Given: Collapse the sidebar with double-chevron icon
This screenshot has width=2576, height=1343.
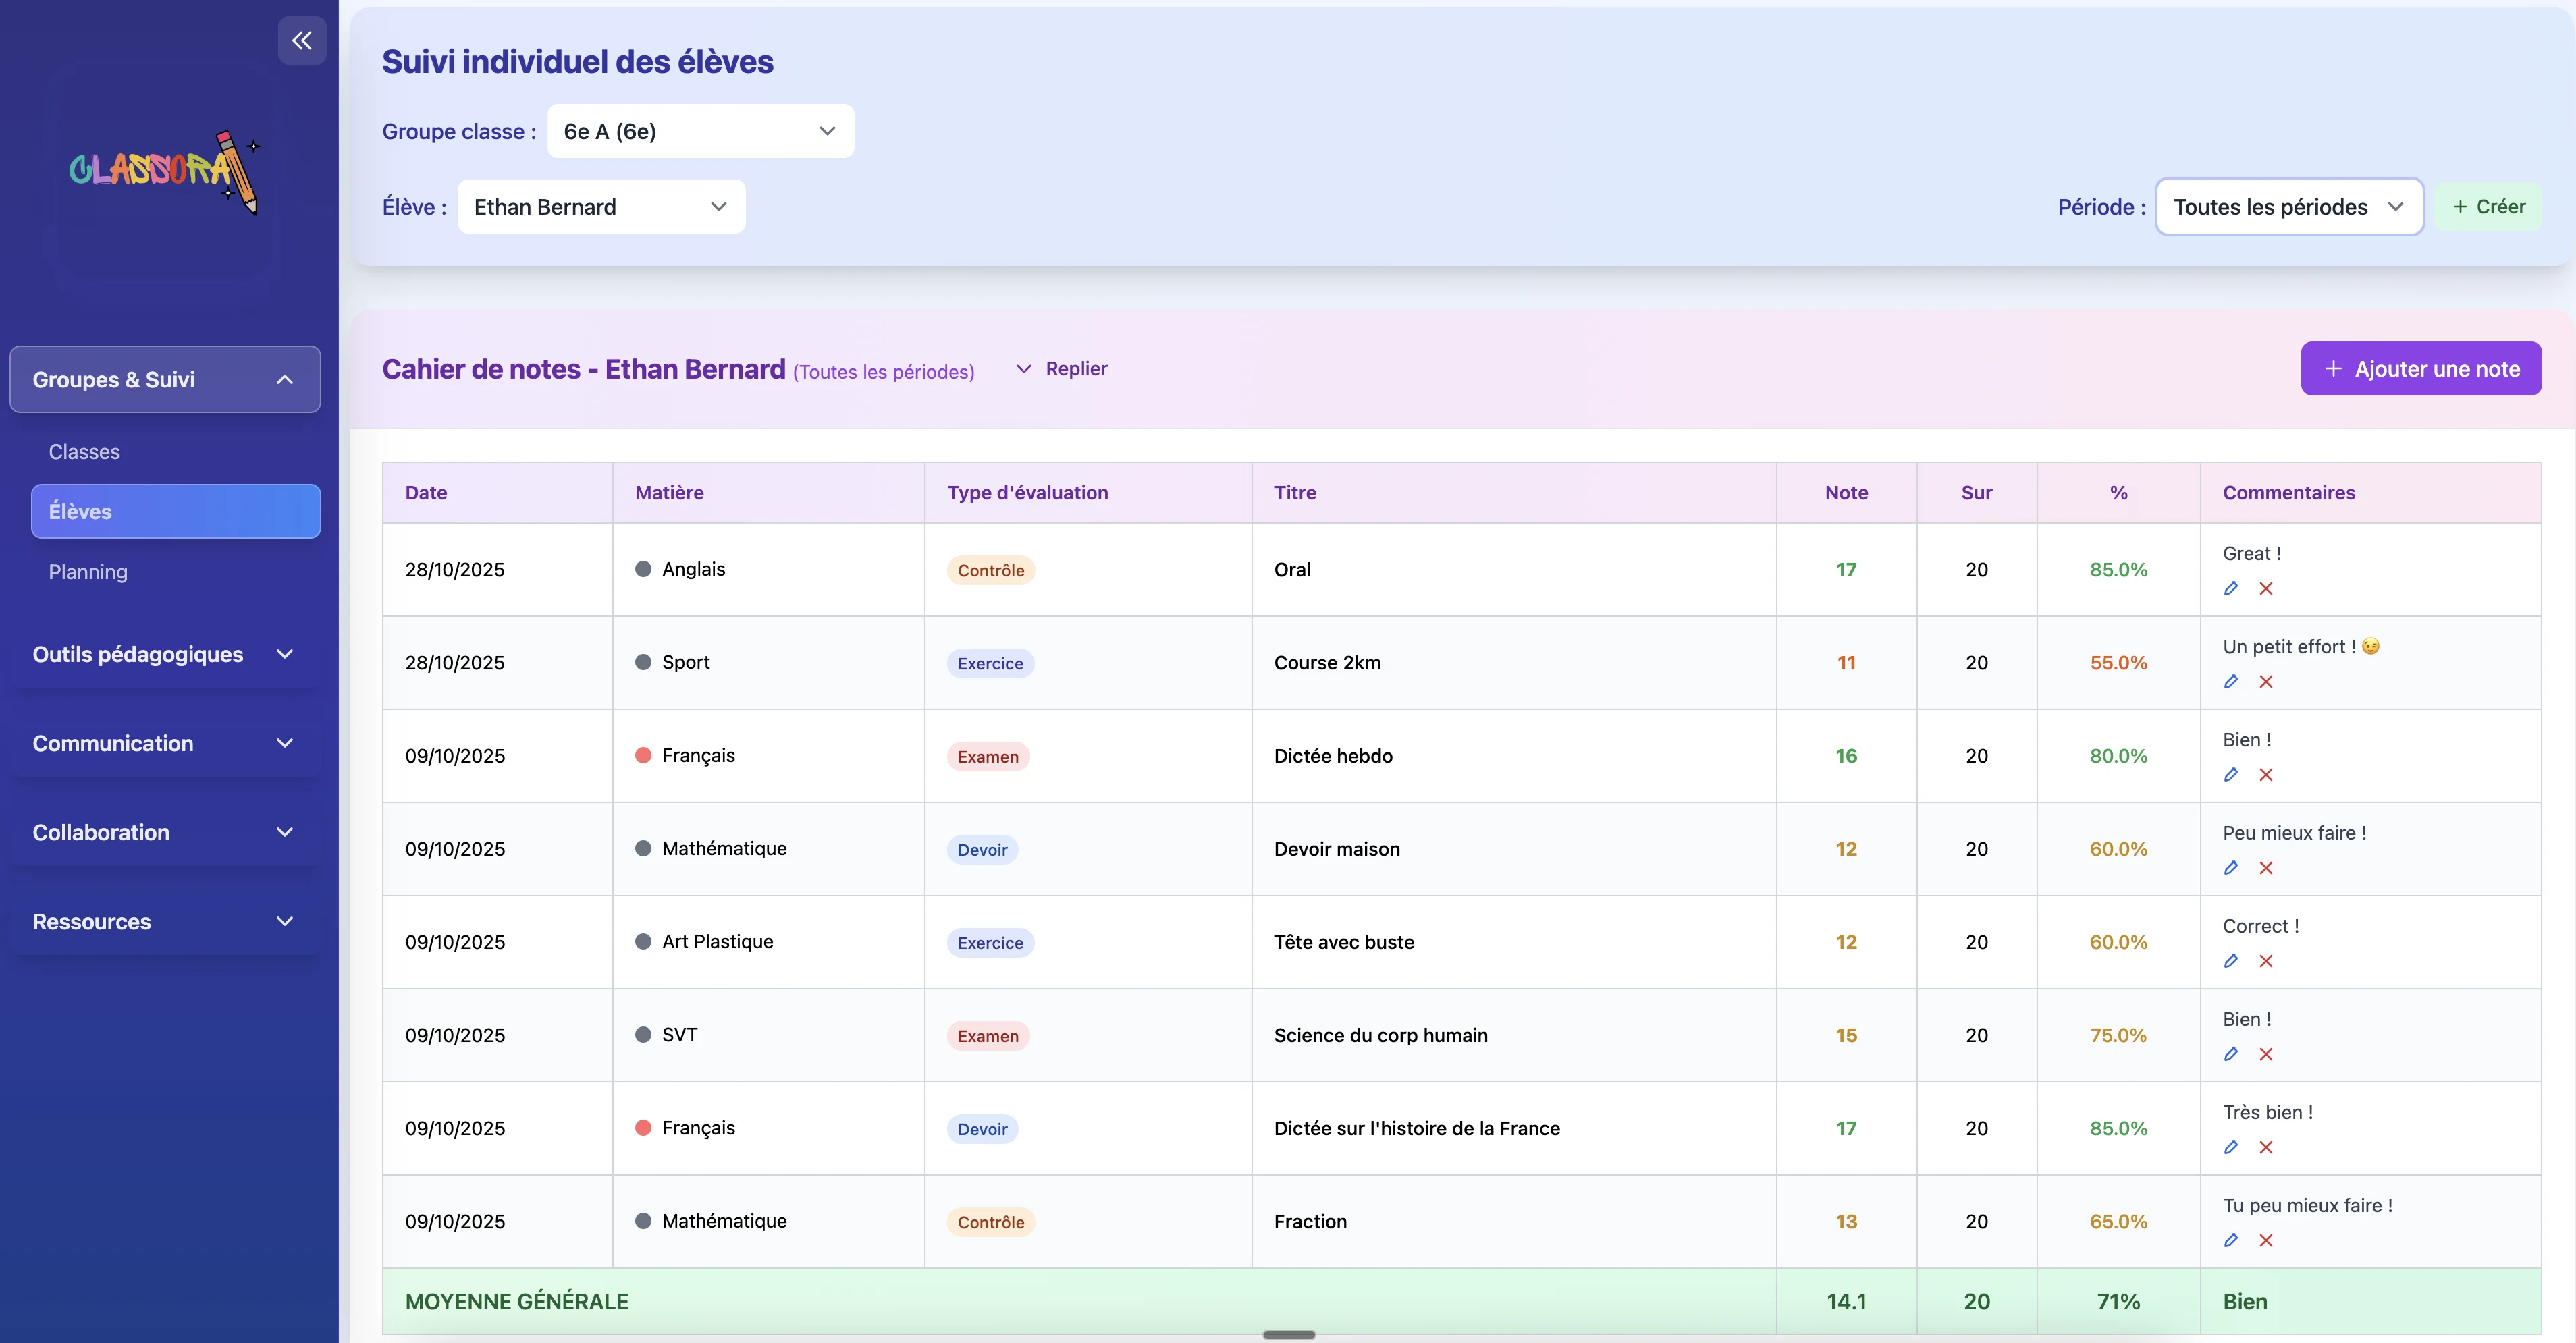Looking at the screenshot, I should [302, 41].
